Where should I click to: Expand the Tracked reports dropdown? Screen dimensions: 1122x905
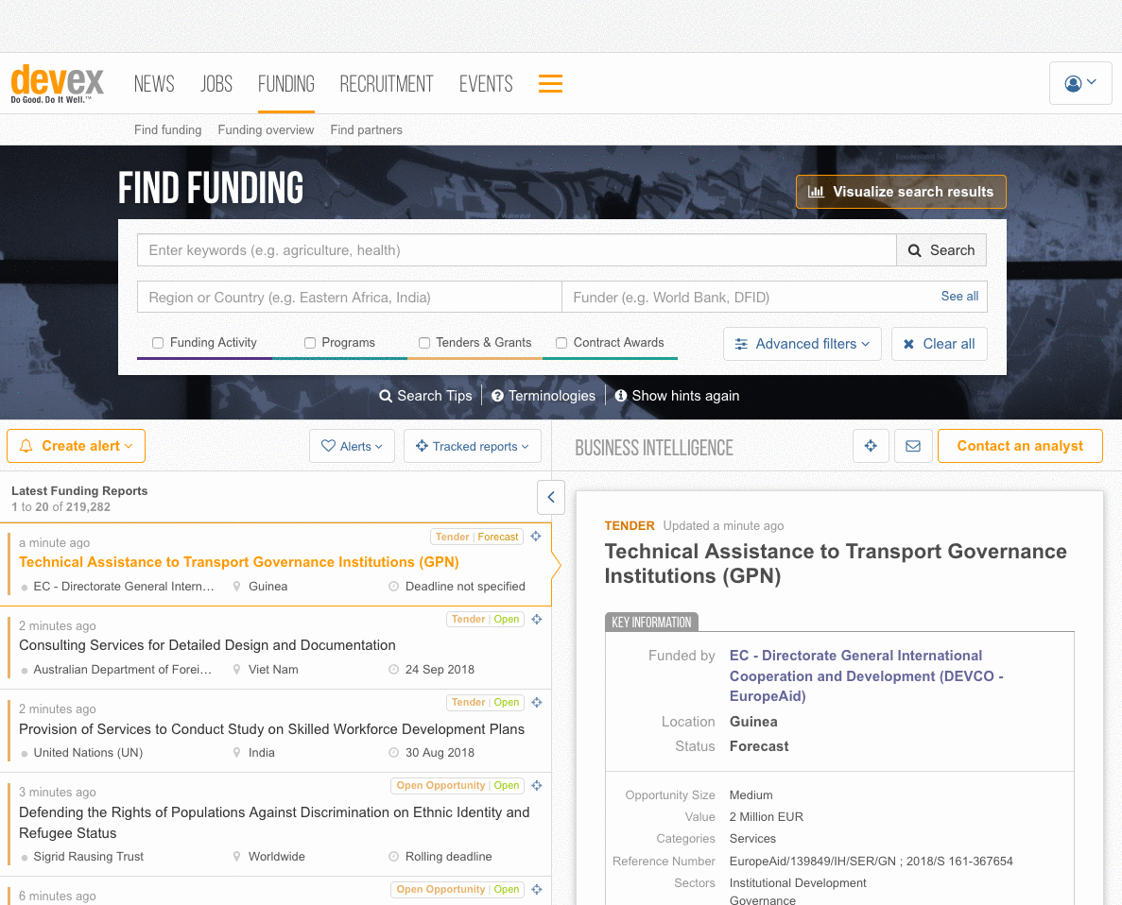coord(473,446)
